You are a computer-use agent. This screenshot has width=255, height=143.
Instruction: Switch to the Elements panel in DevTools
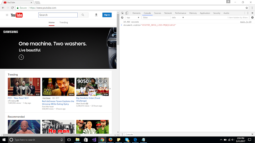coord(136,13)
